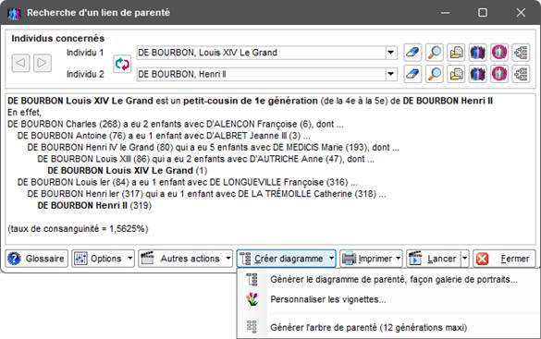Click bold DE BOURBON Henri II (319) line
This screenshot has height=339, width=541.
94,206
